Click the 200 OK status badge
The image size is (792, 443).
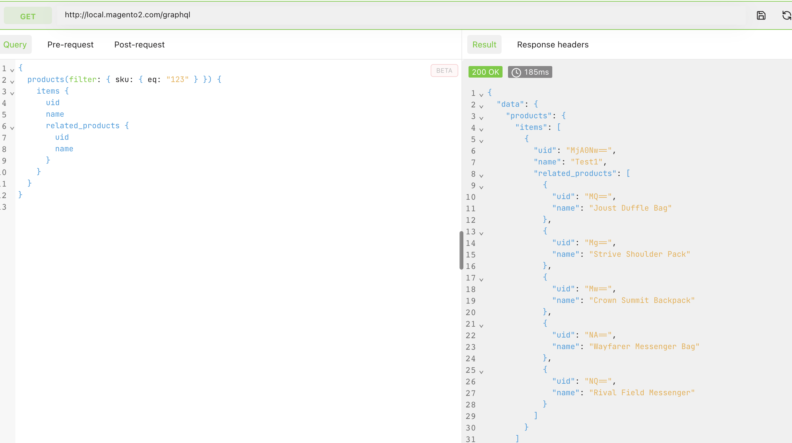(485, 72)
